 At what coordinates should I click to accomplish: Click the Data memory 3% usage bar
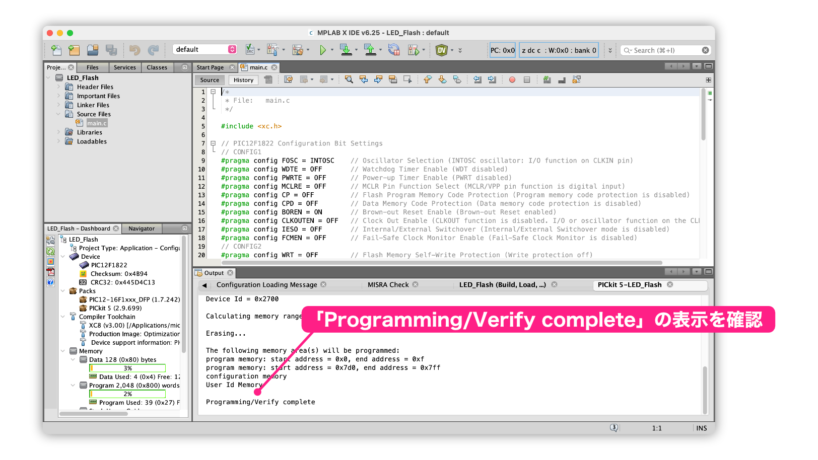(x=127, y=368)
